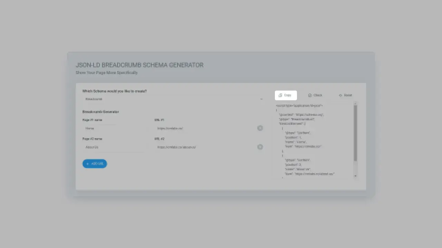Remove URL #1 with its circular delete icon
The image size is (442, 248).
tap(260, 128)
